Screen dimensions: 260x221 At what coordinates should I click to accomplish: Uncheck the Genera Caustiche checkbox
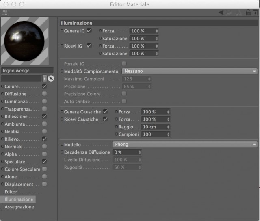(105, 112)
